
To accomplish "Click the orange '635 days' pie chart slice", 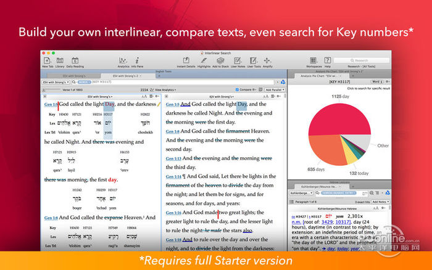I will click(x=325, y=149).
